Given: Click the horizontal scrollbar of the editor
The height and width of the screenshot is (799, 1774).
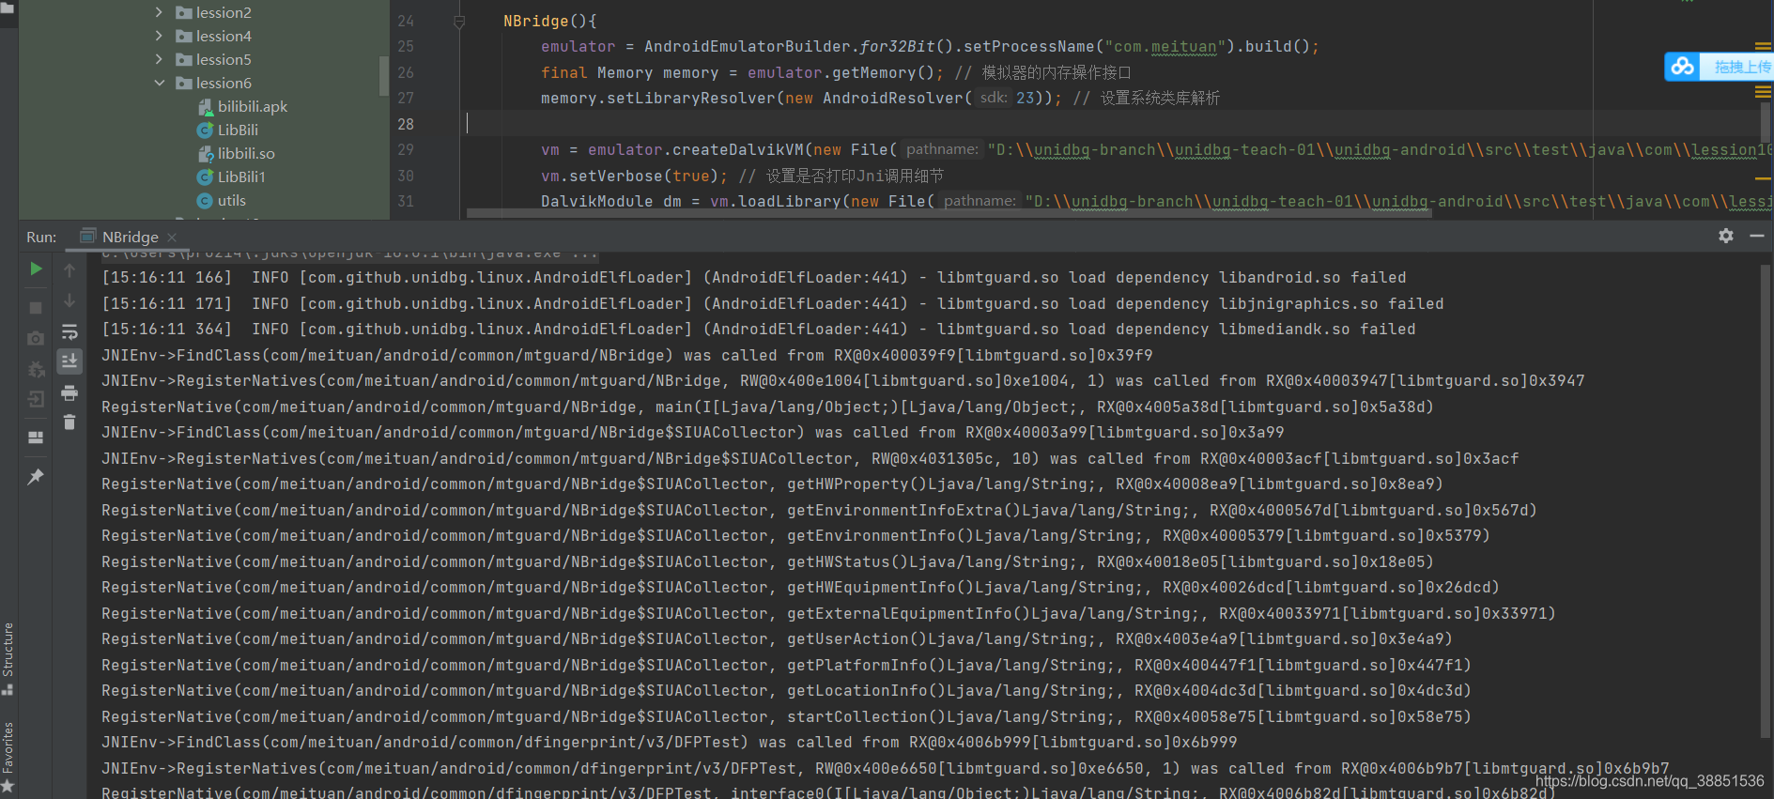Looking at the screenshot, I should pyautogui.click(x=949, y=213).
